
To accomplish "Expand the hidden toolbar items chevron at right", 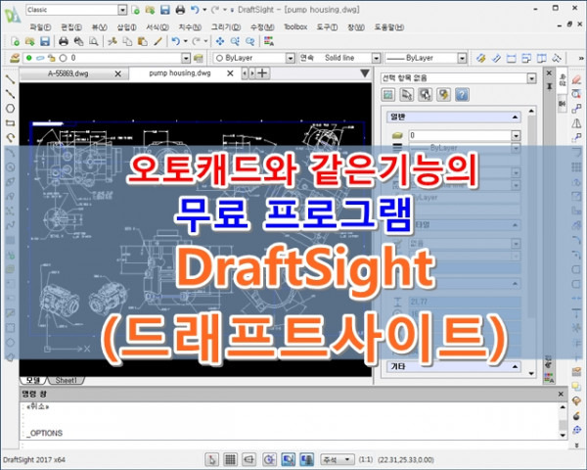I will (x=581, y=58).
